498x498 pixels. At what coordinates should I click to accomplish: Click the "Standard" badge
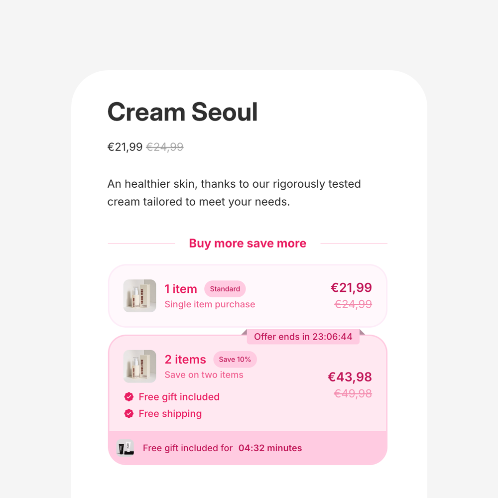click(225, 289)
